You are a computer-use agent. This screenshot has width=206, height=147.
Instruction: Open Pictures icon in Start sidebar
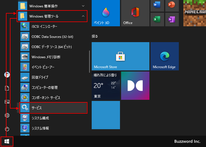tap(7, 102)
